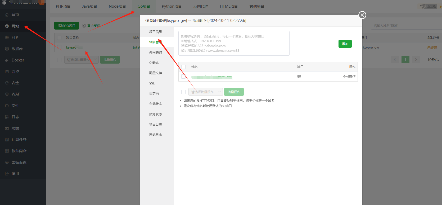Toggle the select-all checkbox in 域名 header

[183, 67]
